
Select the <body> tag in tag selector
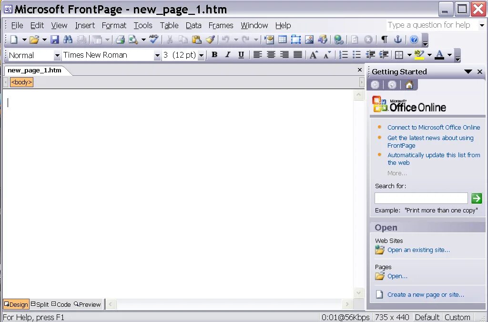tap(21, 82)
